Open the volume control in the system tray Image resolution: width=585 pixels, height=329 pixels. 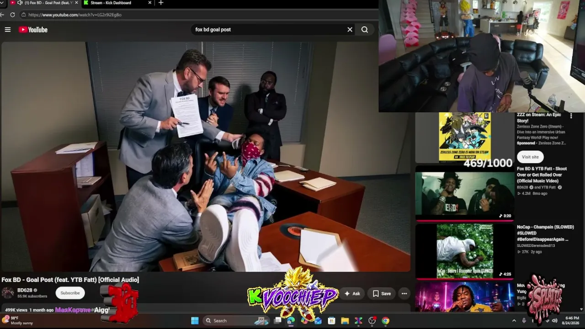coord(555,321)
